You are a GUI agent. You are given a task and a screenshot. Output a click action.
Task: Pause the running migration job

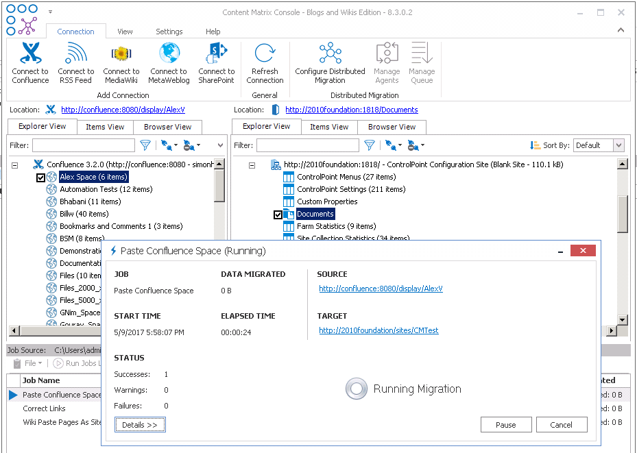click(506, 424)
